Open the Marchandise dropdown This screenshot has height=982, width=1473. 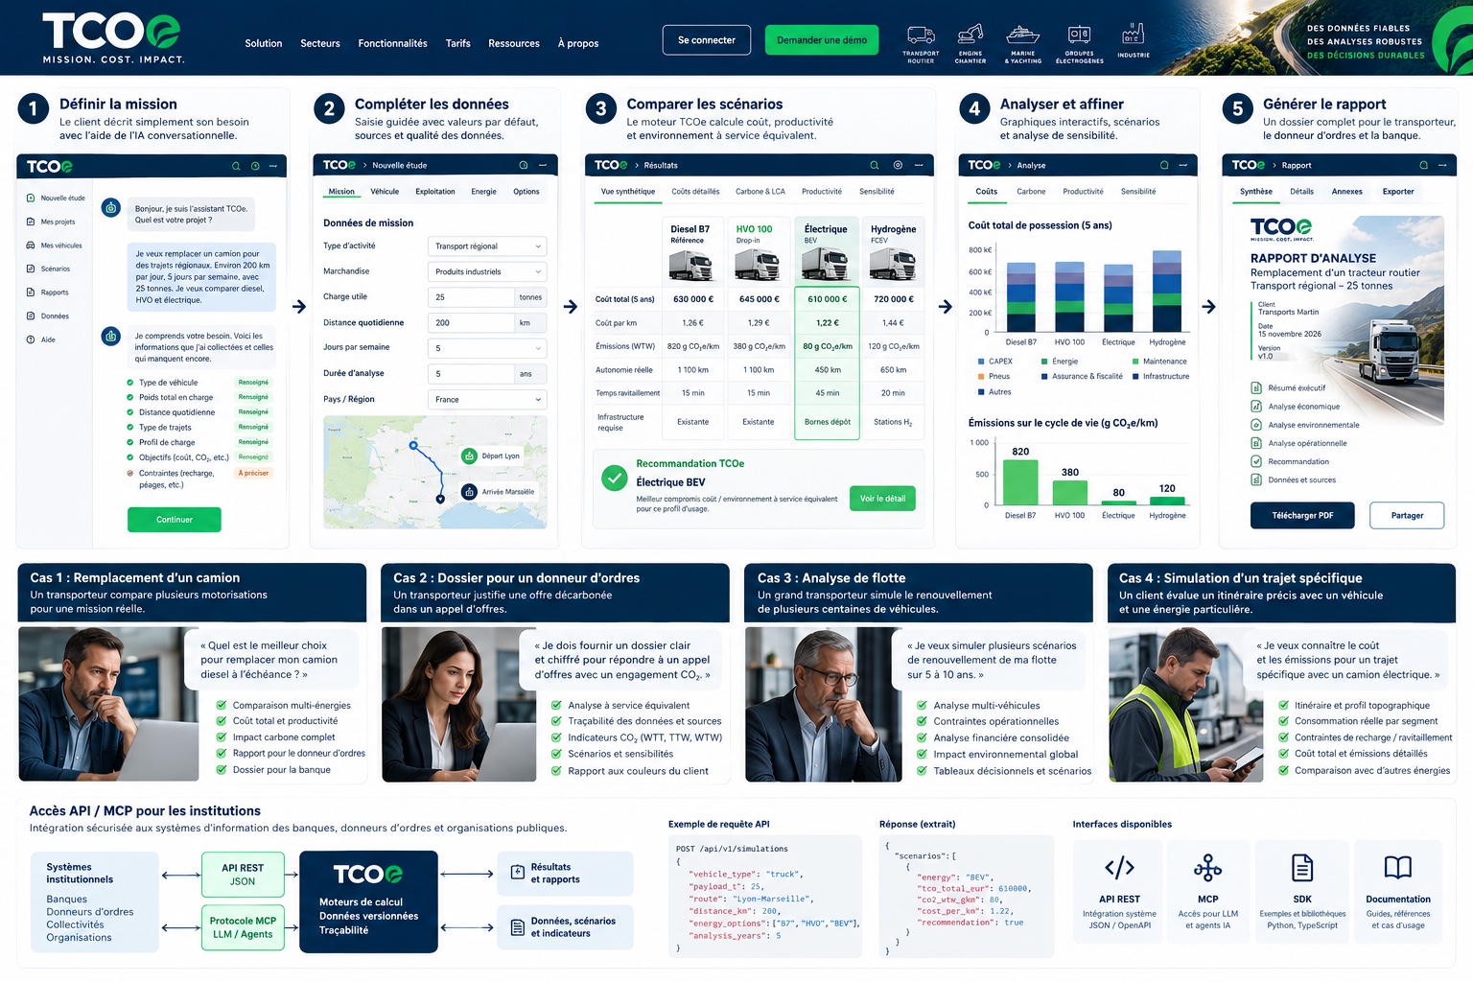[x=487, y=271]
